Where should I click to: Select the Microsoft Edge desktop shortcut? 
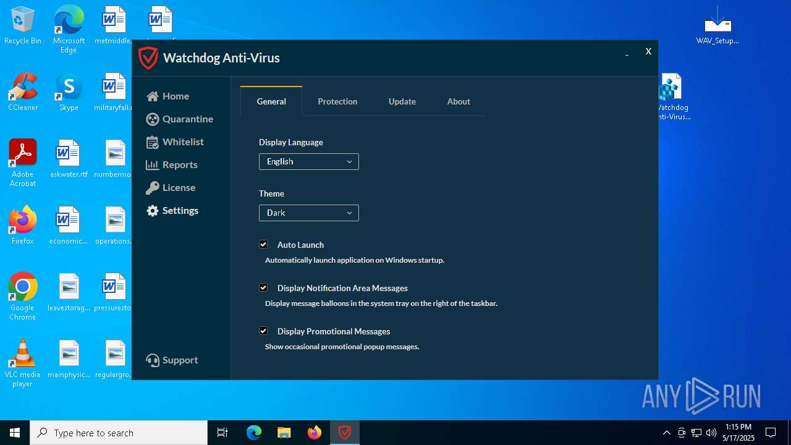(x=69, y=30)
